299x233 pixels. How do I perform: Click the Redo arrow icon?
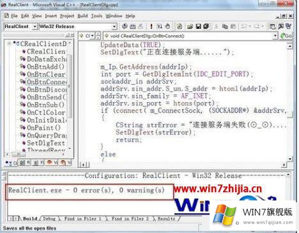pyautogui.click(x=257, y=26)
